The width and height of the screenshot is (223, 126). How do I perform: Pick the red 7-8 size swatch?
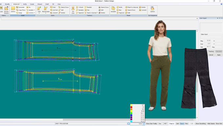point(131,107)
